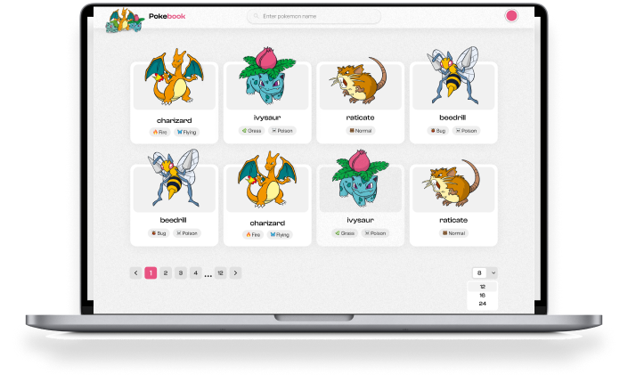Click the Poison type badge on top-row beedrill
The image size is (628, 382).
(x=466, y=131)
